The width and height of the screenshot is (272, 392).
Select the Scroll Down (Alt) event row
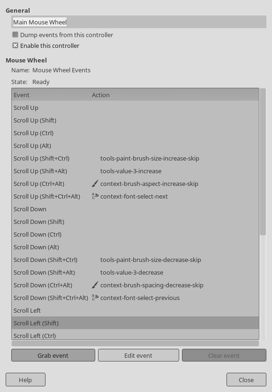pos(136,247)
